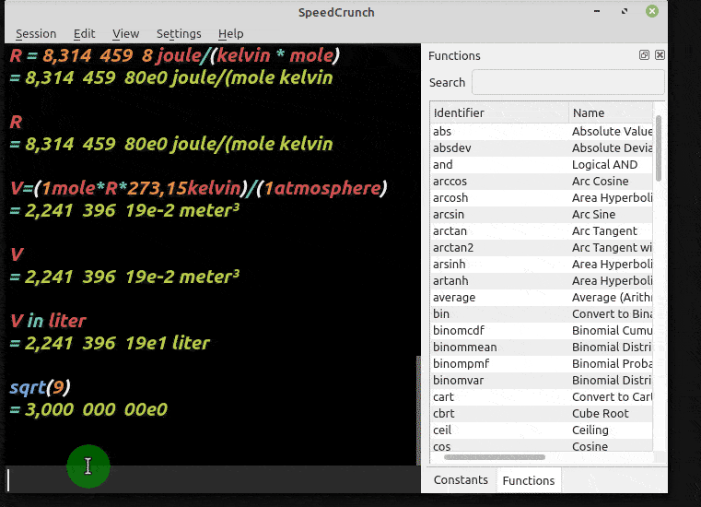Select the 'arcosh' function row
701x507 pixels.
542,198
